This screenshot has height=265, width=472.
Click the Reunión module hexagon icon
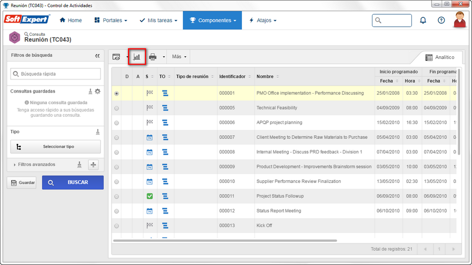coord(14,37)
